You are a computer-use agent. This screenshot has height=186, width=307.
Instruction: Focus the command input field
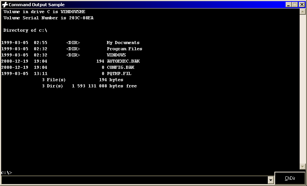[135, 180]
